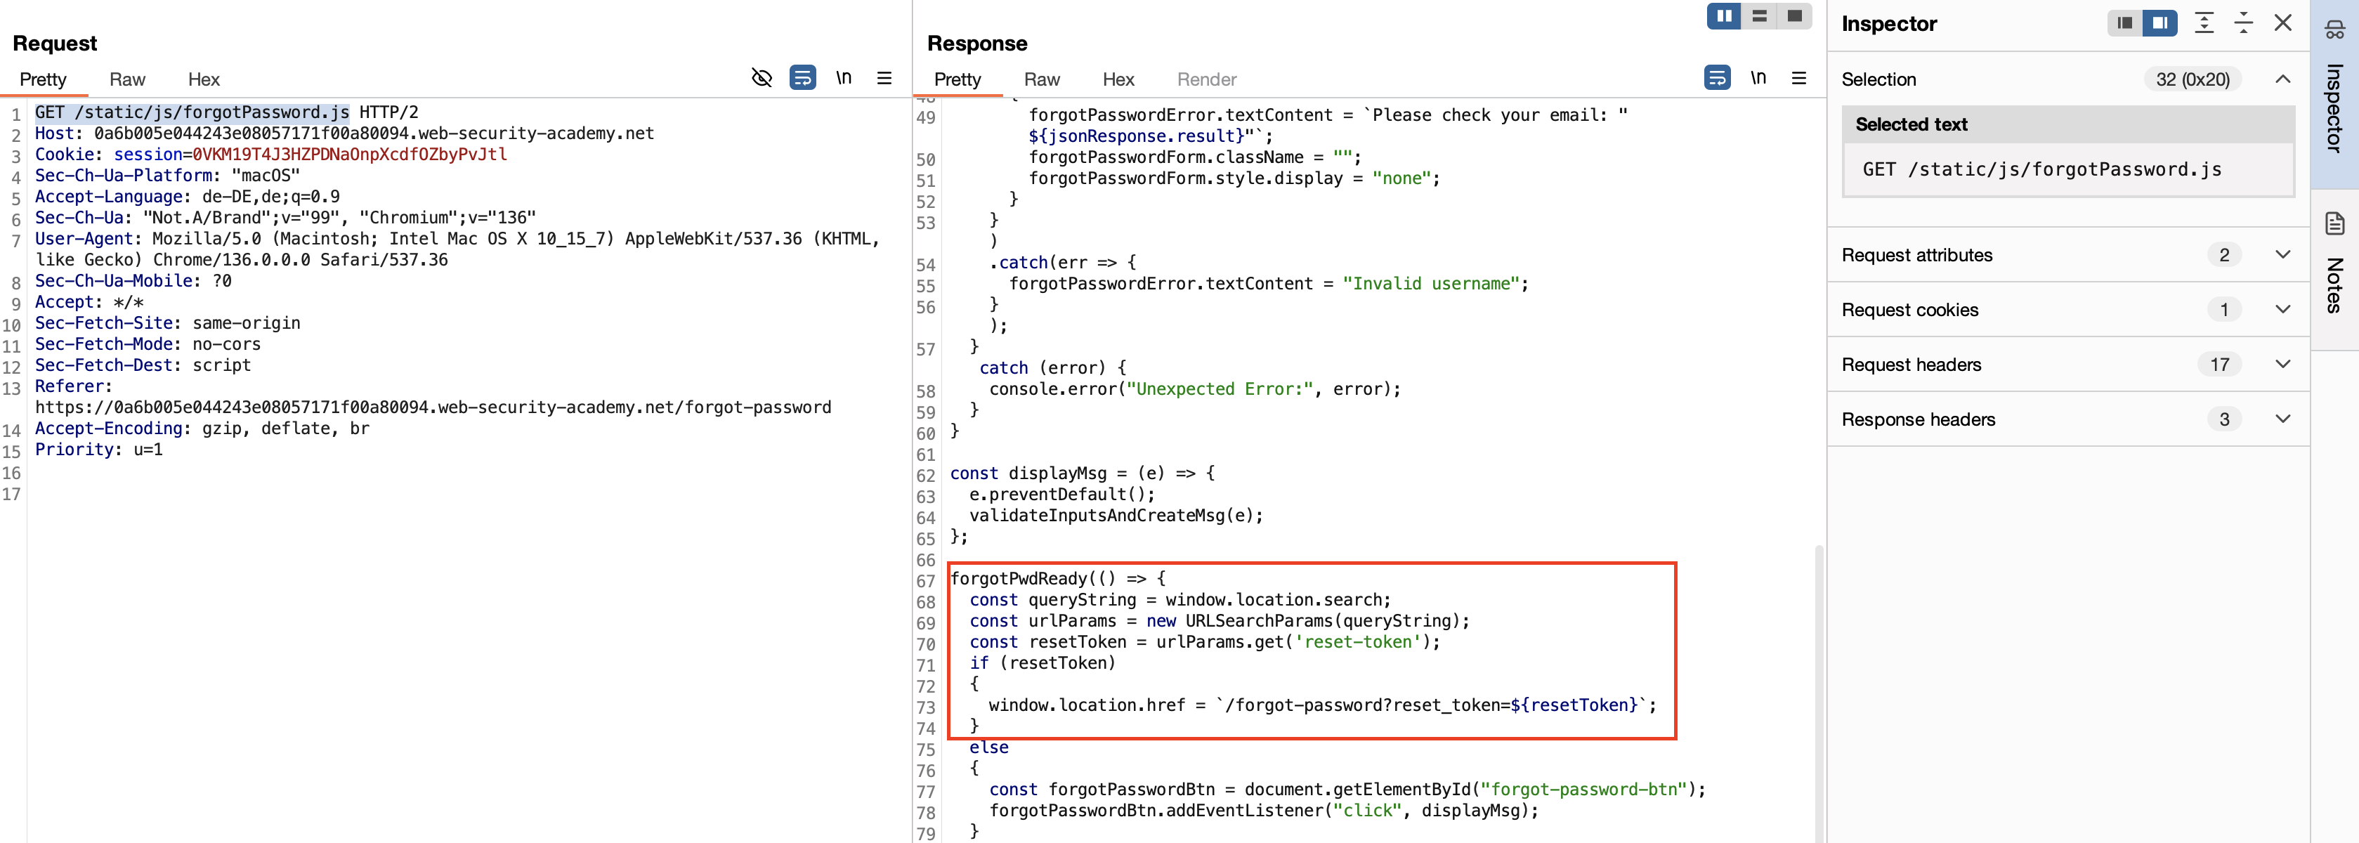The image size is (2359, 843).
Task: Click the \n newline icon in Response panel
Action: (x=1758, y=78)
